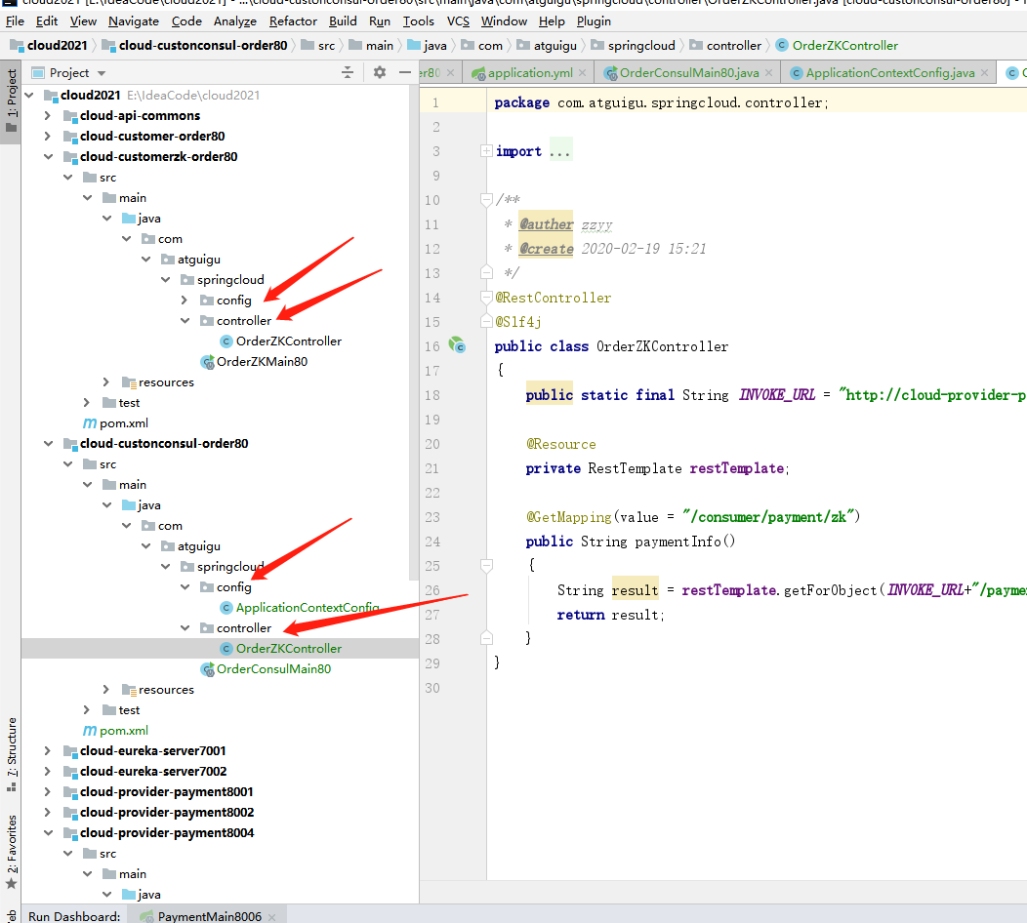
Task: Expand the cloud-customer-order80 module
Action: coord(47,137)
